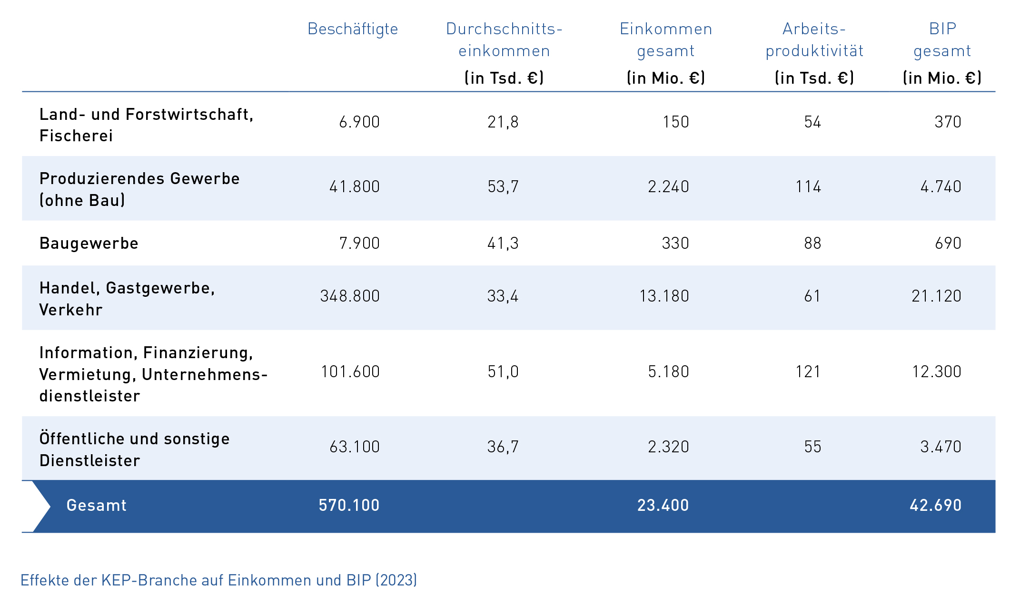Select the Arbeitsproduktivität column header
The width and height of the screenshot is (1020, 615).
click(x=814, y=40)
